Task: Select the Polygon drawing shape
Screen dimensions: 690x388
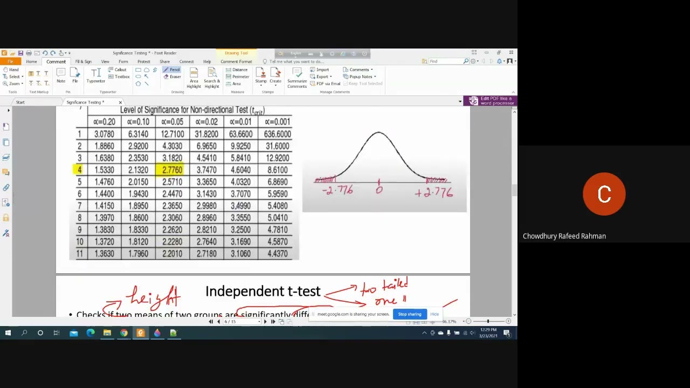Action: (x=138, y=84)
